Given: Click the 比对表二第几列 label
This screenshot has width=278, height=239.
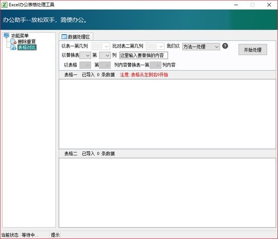Looking at the screenshot, I should coord(128,46).
